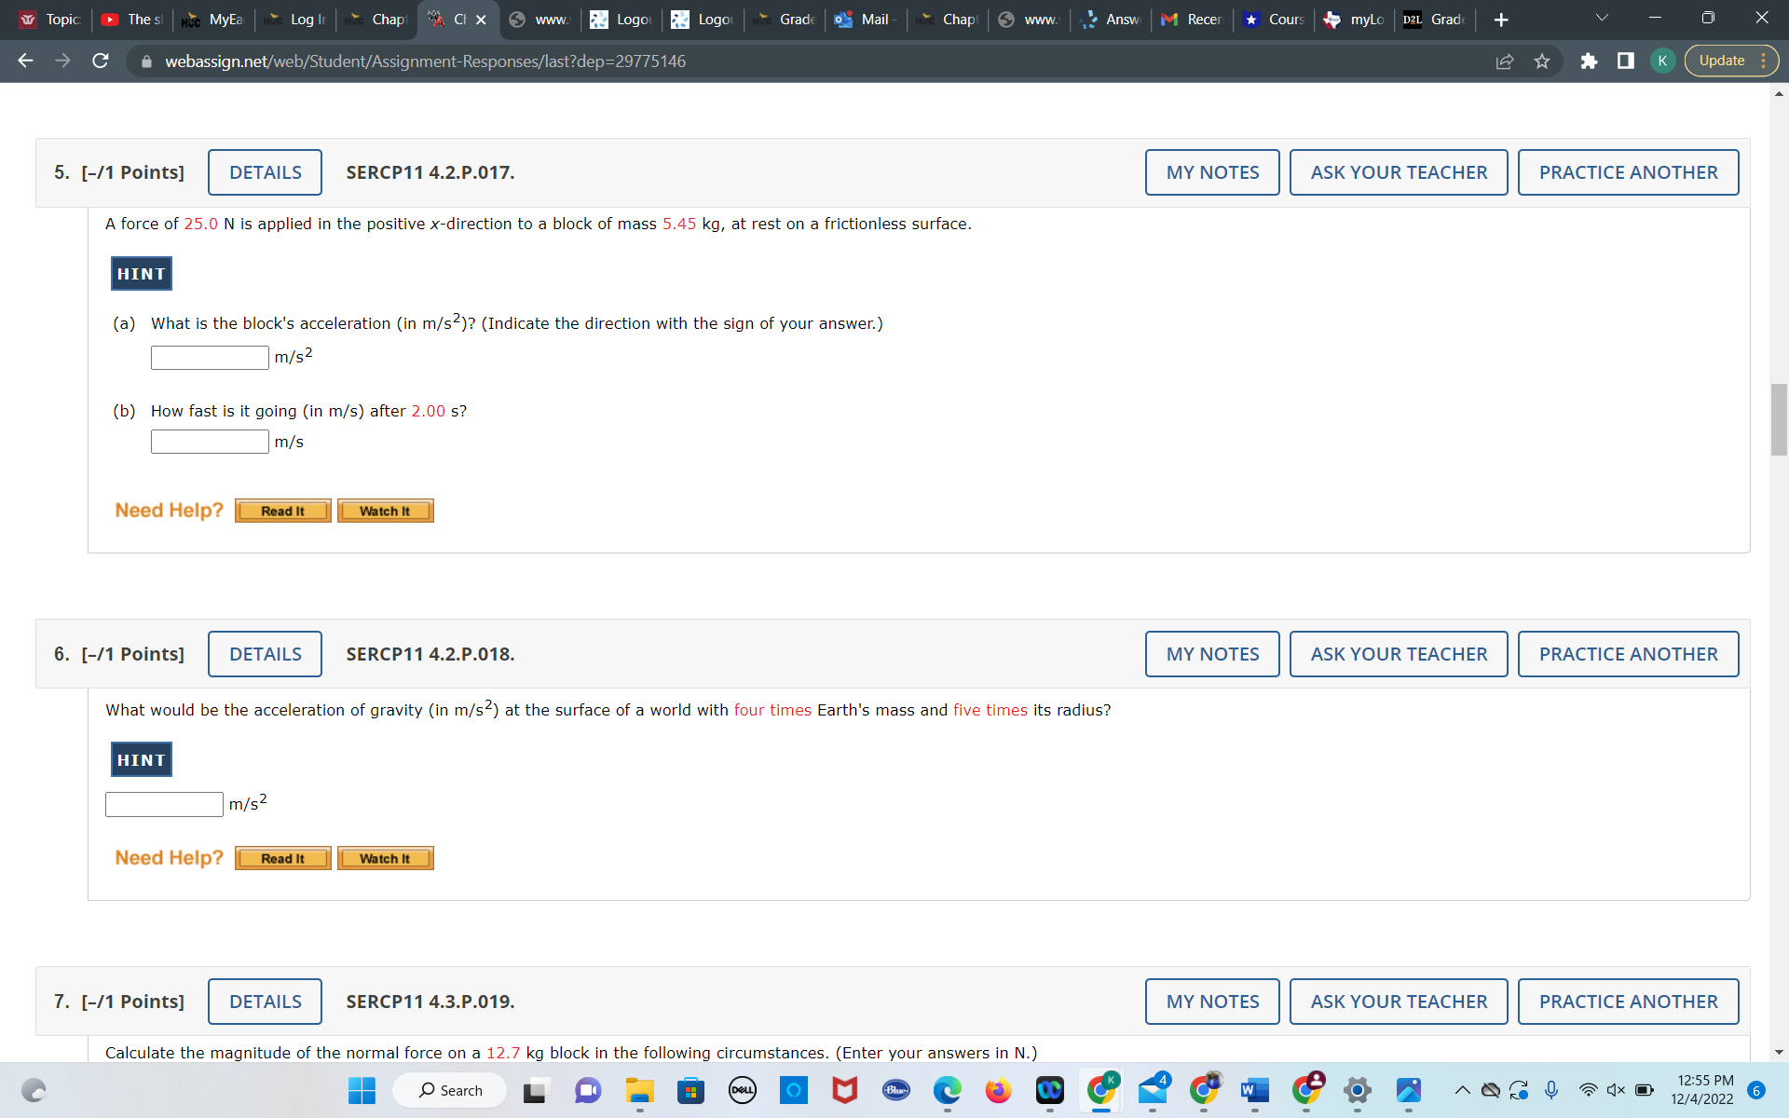Screen dimensions: 1789x1118
Task: Show hidden system tray icons chevron
Action: coord(1462,1090)
